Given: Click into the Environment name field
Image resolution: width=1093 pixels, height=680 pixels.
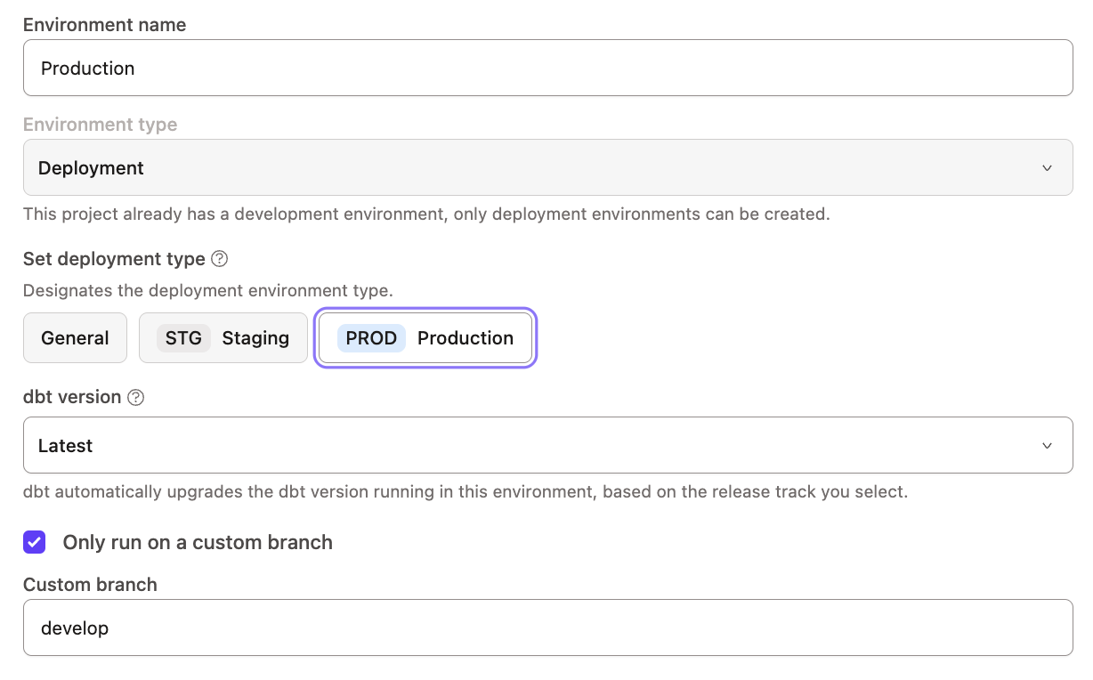Looking at the screenshot, I should 546,68.
